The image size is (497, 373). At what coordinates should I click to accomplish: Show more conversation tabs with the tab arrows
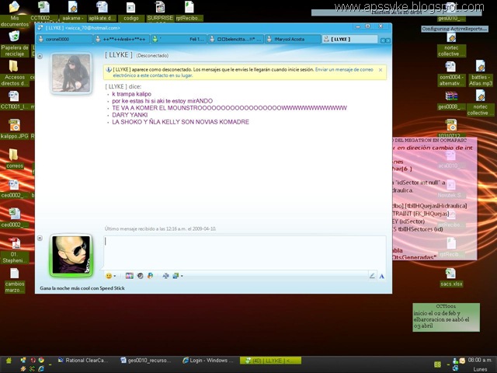pyautogui.click(x=385, y=40)
